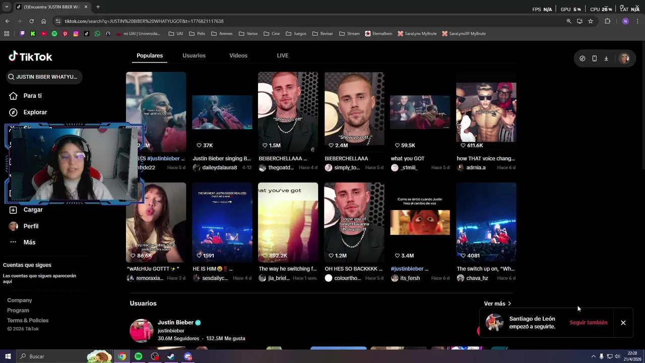Screen dimensions: 645x363
Task: Click the TikTok search field JUSTIN BIEBER WHATYU...
Action: click(45, 77)
